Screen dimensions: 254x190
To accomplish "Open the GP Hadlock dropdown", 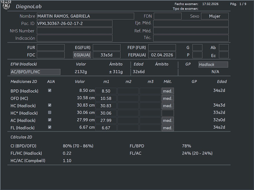I will pos(213,65).
